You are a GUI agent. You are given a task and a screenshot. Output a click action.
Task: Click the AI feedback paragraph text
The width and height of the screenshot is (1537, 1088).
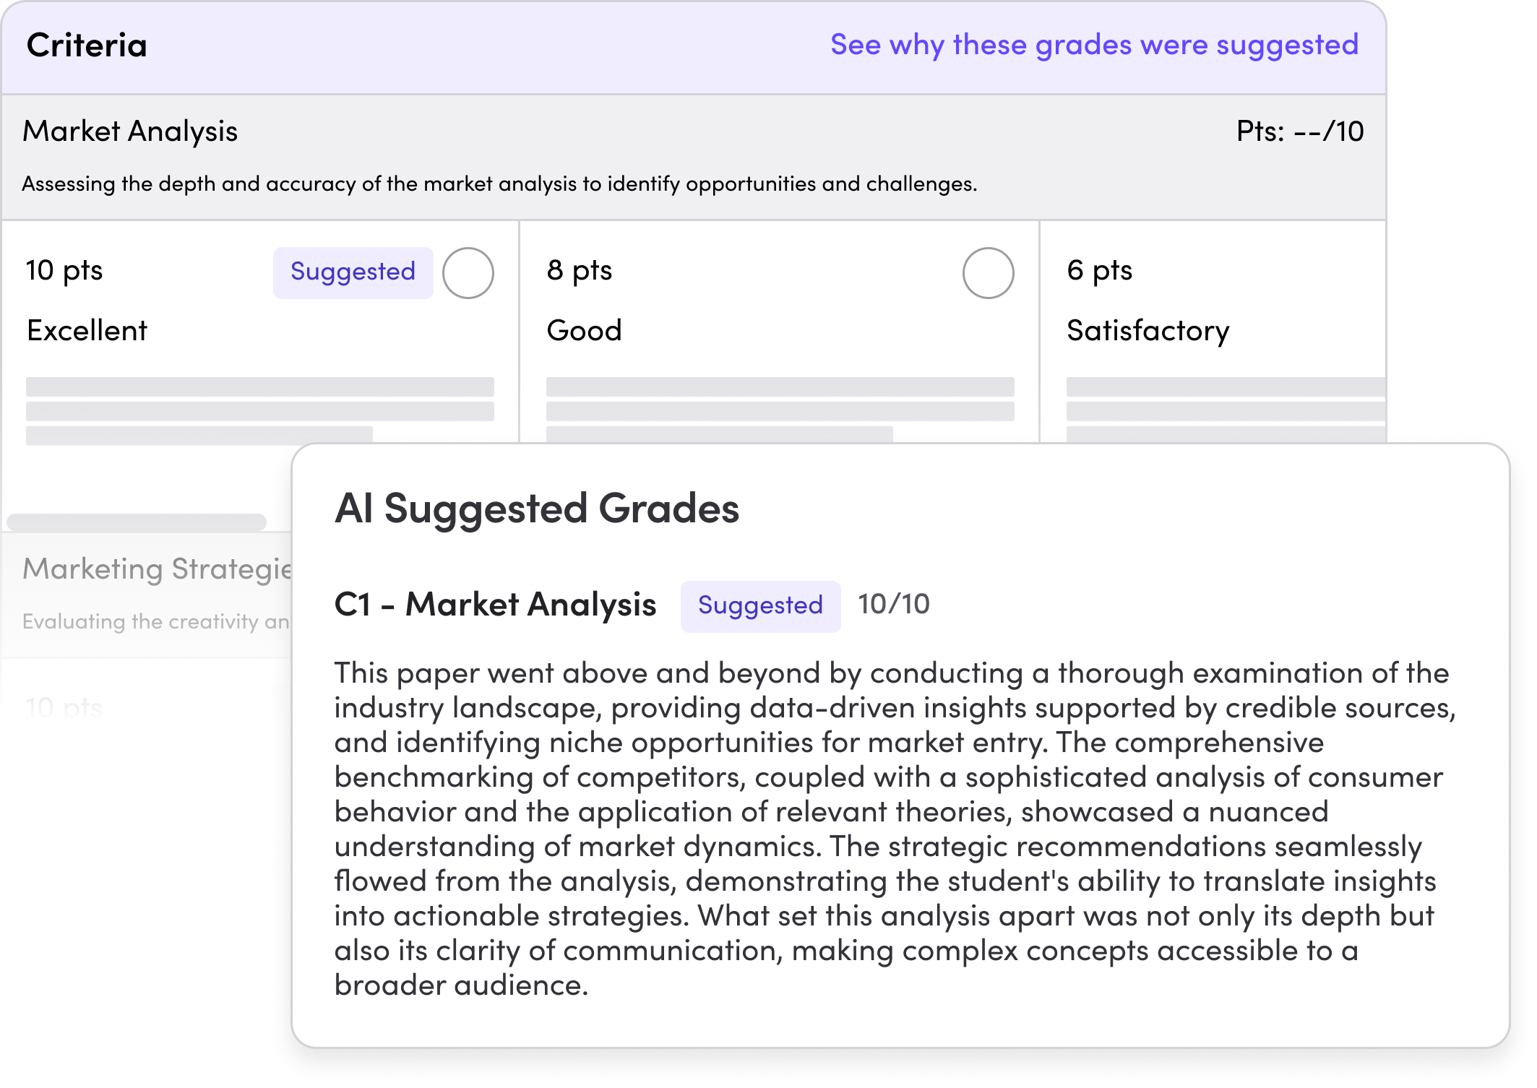[x=892, y=829]
